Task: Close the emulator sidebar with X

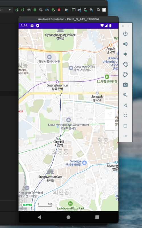Action: [123, 26]
